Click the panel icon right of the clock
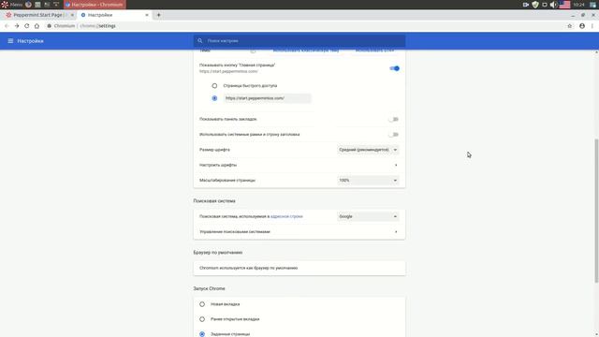599x337 pixels. [592, 5]
